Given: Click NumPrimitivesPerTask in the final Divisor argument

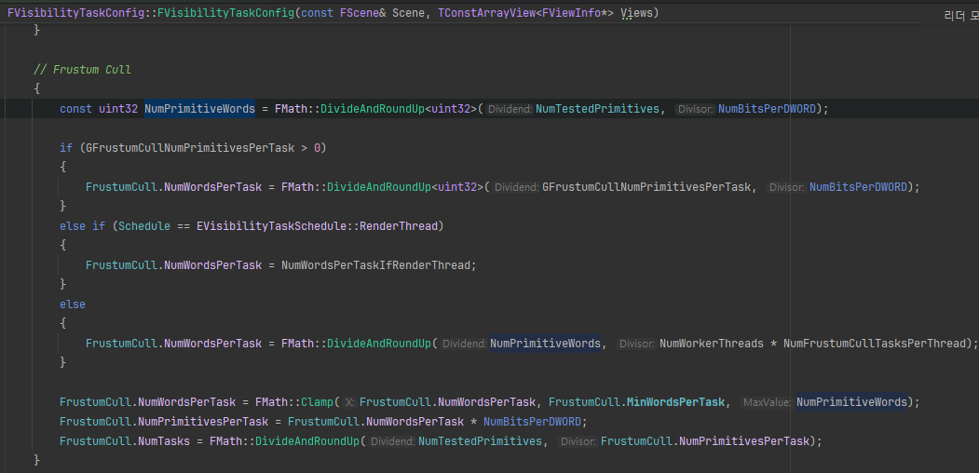Looking at the screenshot, I should click(x=743, y=441).
